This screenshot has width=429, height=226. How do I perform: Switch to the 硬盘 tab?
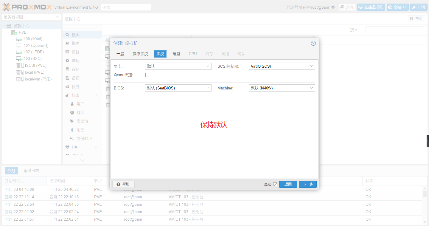(176, 54)
